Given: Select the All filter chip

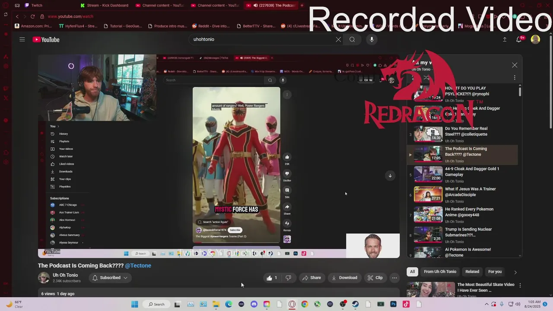Looking at the screenshot, I should tap(413, 272).
